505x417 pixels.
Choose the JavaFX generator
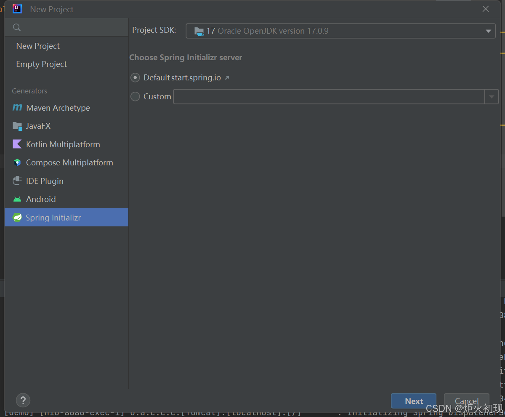coord(66,126)
